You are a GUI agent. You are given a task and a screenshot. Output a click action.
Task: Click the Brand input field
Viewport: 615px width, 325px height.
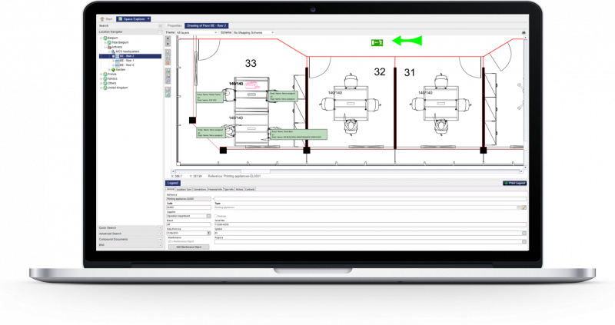point(188,224)
